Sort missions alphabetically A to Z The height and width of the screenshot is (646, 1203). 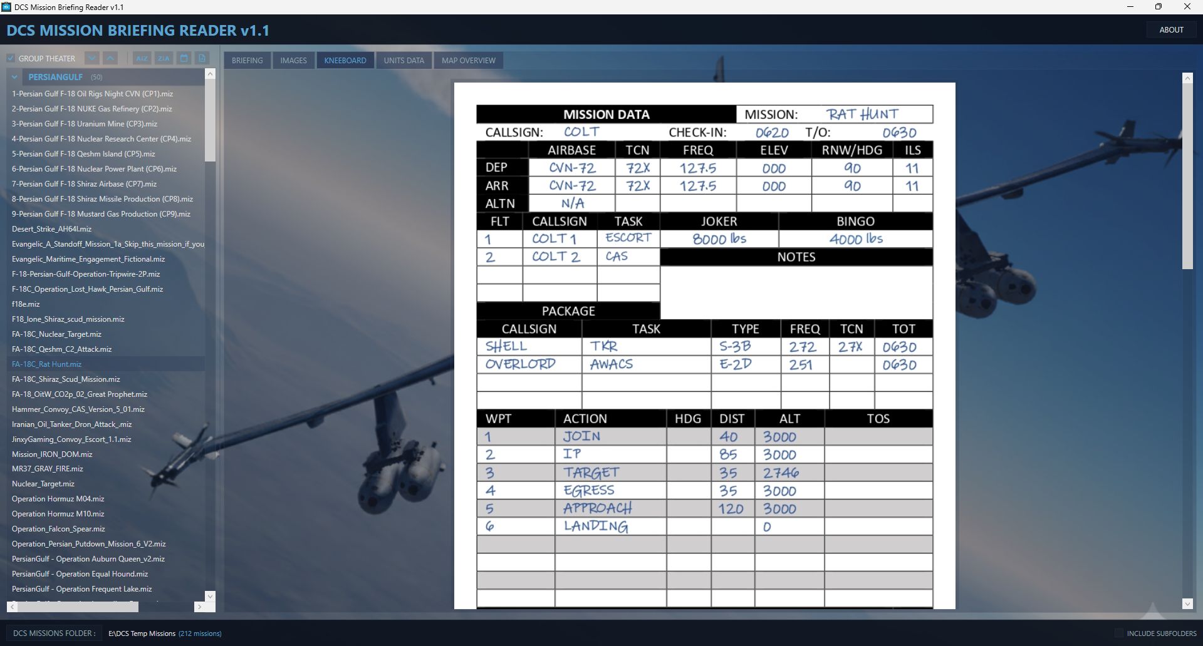click(x=142, y=58)
